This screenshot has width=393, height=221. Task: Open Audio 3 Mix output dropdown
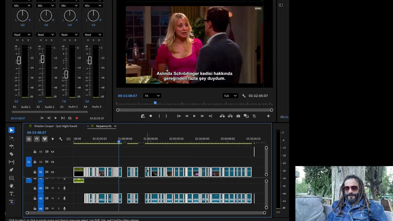[70, 6]
